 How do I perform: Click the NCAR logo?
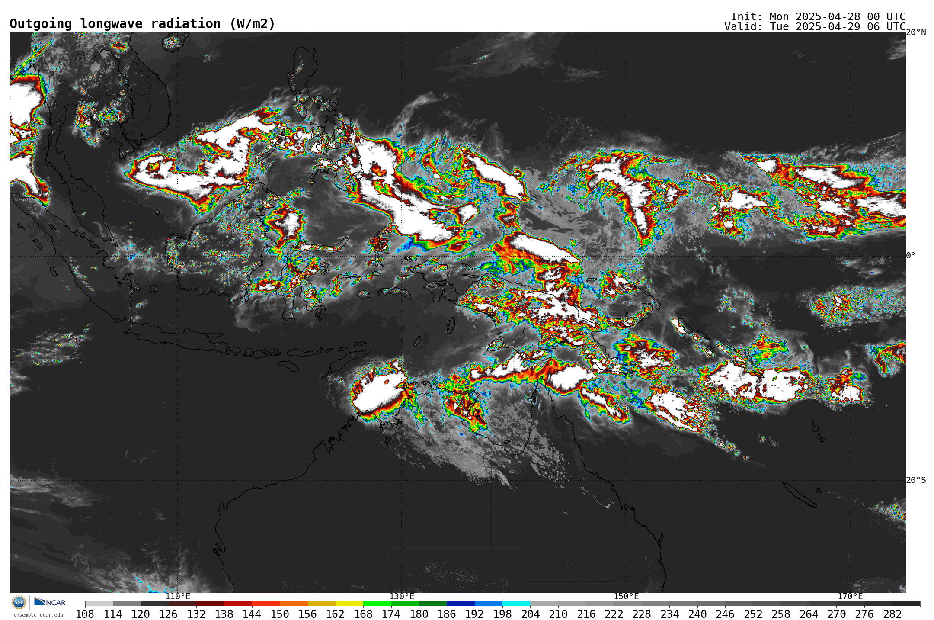click(x=50, y=602)
